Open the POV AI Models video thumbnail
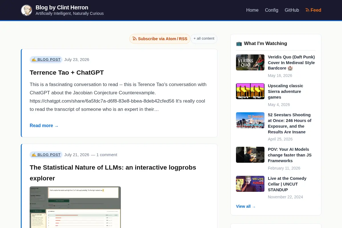 coord(250,155)
